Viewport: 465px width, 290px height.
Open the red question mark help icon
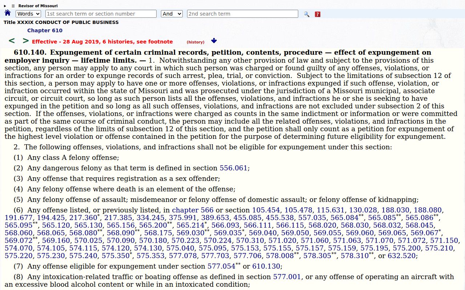pos(318,14)
